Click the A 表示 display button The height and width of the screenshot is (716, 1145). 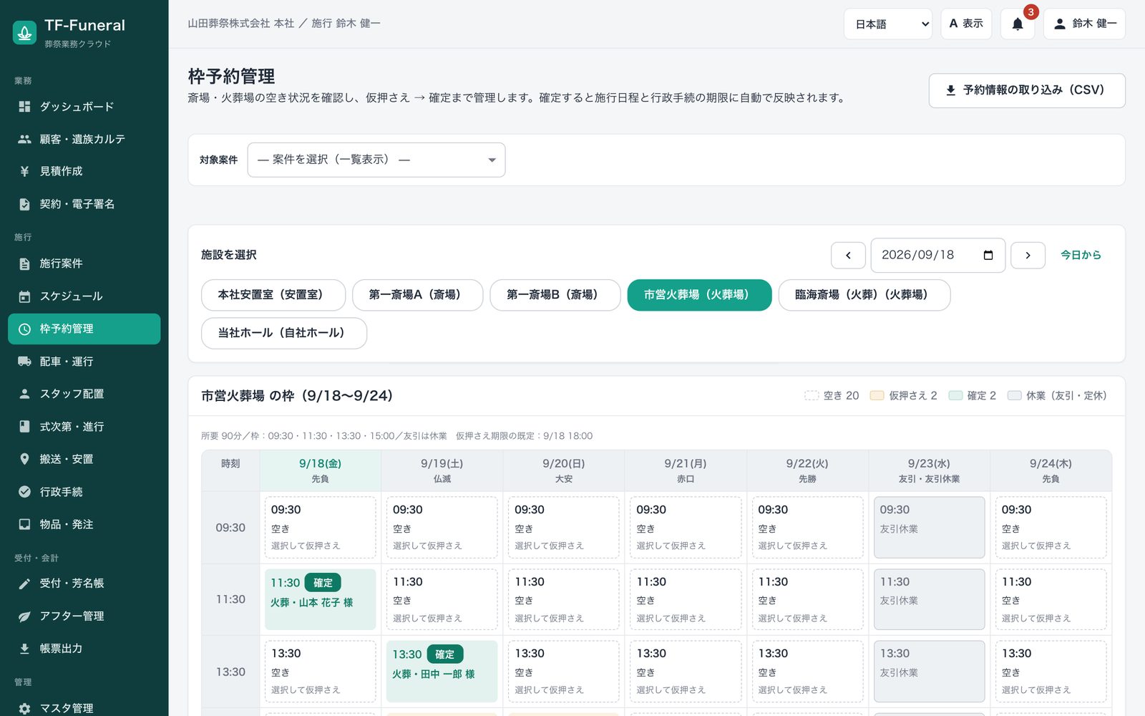coord(966,24)
